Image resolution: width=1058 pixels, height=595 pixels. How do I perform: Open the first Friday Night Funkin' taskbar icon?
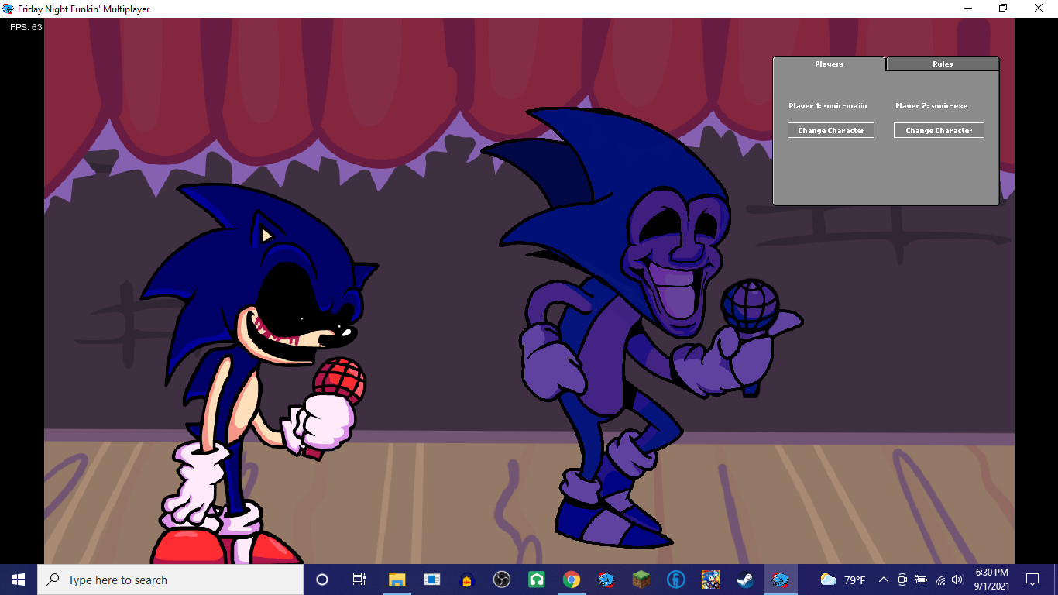tap(606, 580)
